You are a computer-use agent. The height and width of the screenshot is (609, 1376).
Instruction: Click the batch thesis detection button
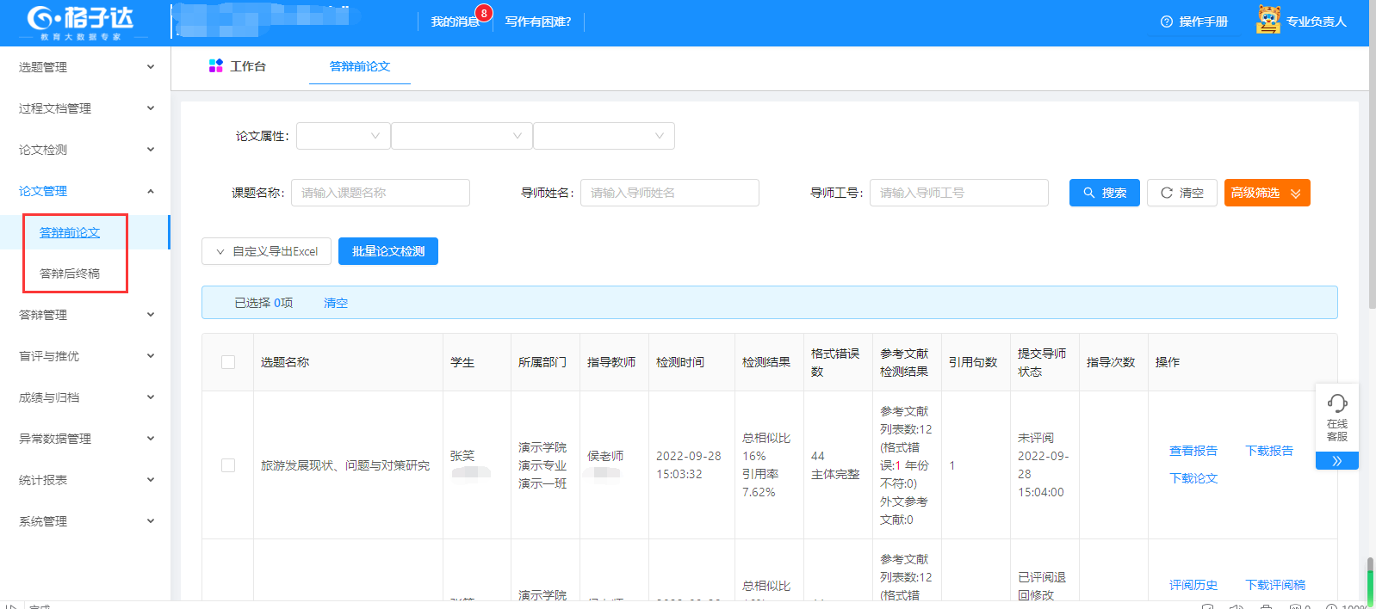pyautogui.click(x=387, y=251)
